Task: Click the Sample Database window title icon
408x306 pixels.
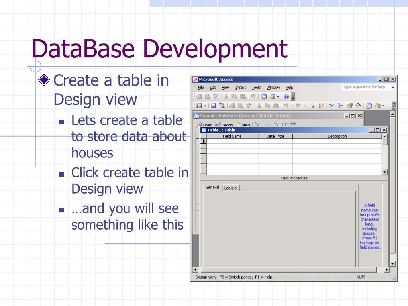Action: (x=197, y=116)
